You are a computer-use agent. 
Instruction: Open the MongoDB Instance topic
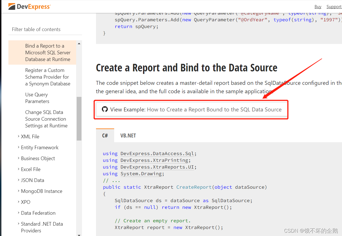tap(42, 191)
